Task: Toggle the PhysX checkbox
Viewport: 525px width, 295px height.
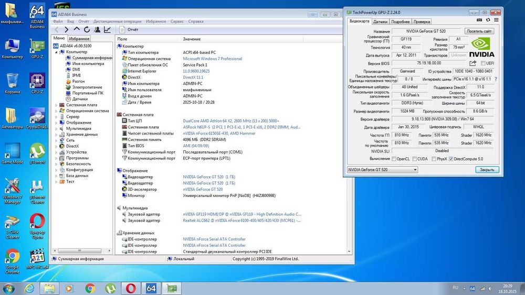Action: tap(434, 159)
